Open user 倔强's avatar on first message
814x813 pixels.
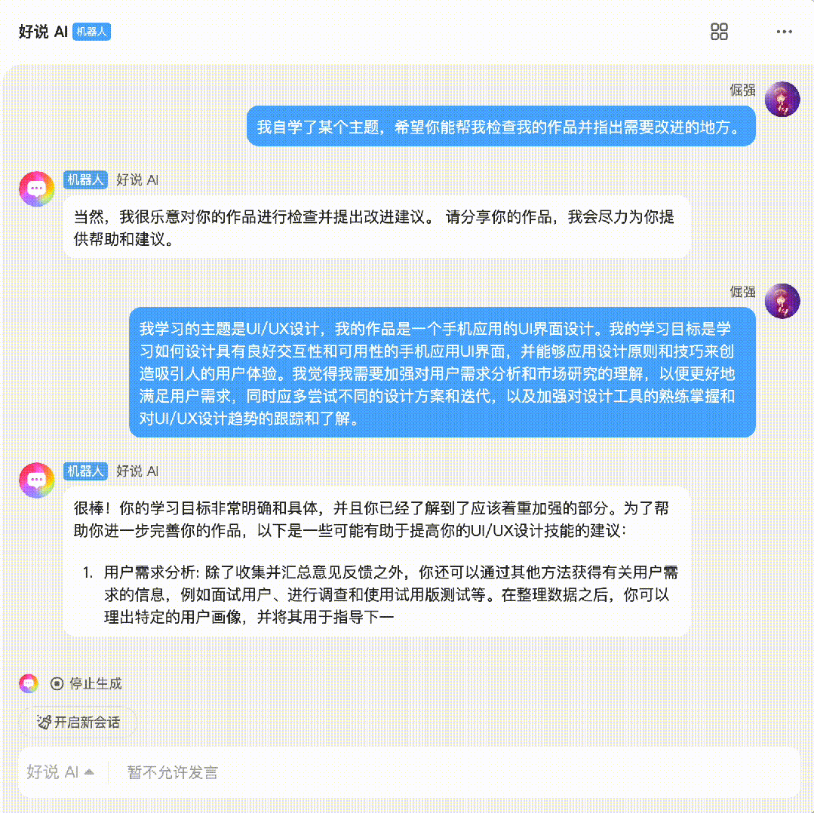pos(782,99)
